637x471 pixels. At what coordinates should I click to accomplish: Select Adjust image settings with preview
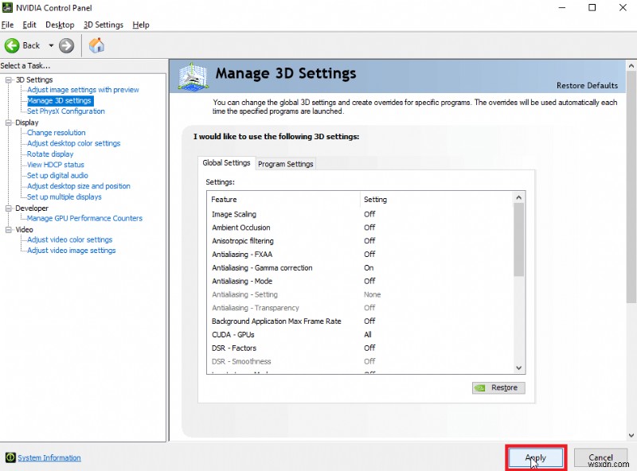(82, 89)
